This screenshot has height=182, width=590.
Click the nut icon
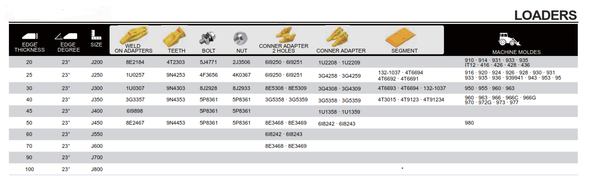pos(240,38)
